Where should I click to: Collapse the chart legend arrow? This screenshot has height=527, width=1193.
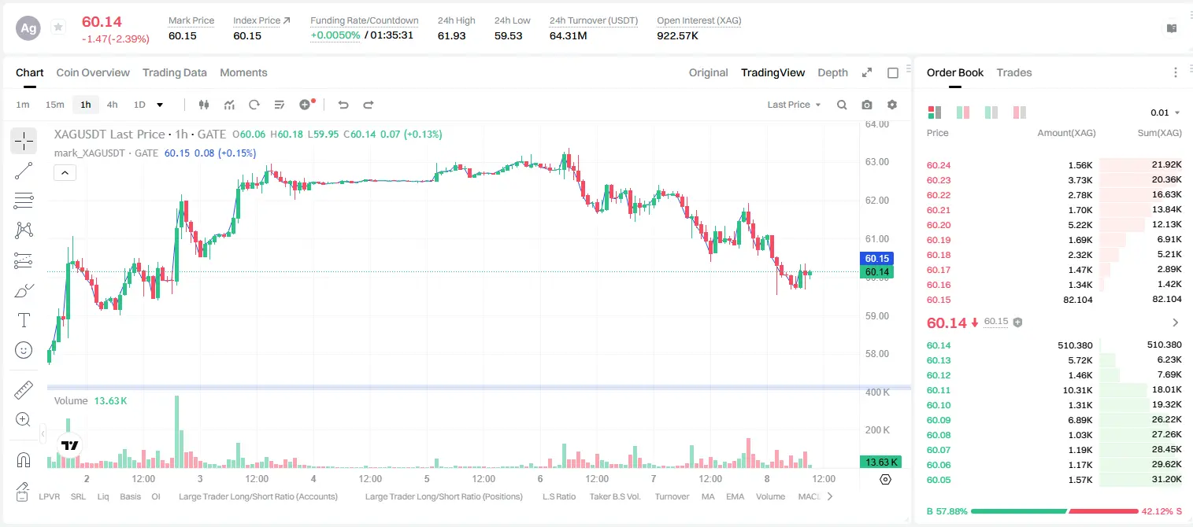click(65, 173)
